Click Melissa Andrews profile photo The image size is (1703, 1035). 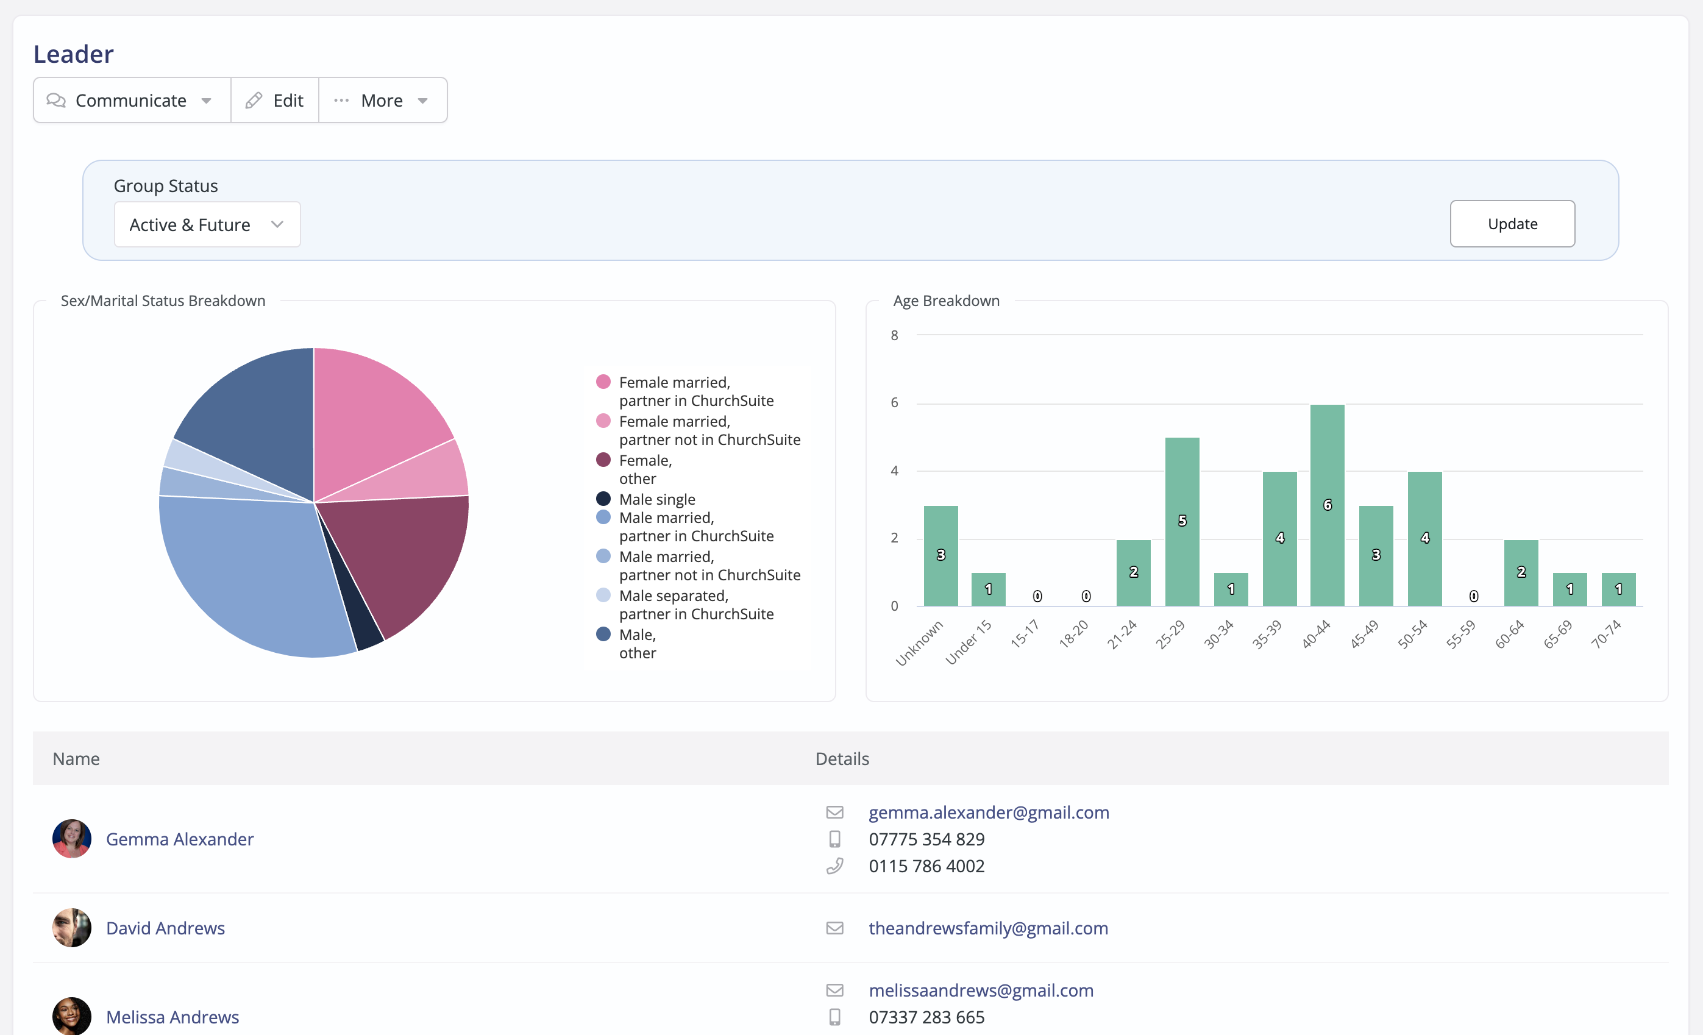click(x=72, y=1015)
